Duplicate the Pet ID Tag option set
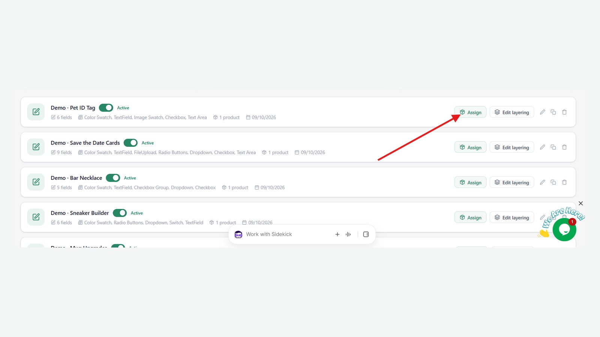The image size is (600, 337). click(553, 112)
